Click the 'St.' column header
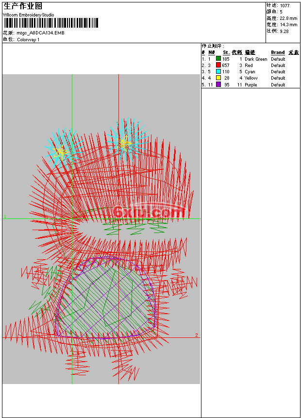301x418 pixels. click(x=226, y=52)
